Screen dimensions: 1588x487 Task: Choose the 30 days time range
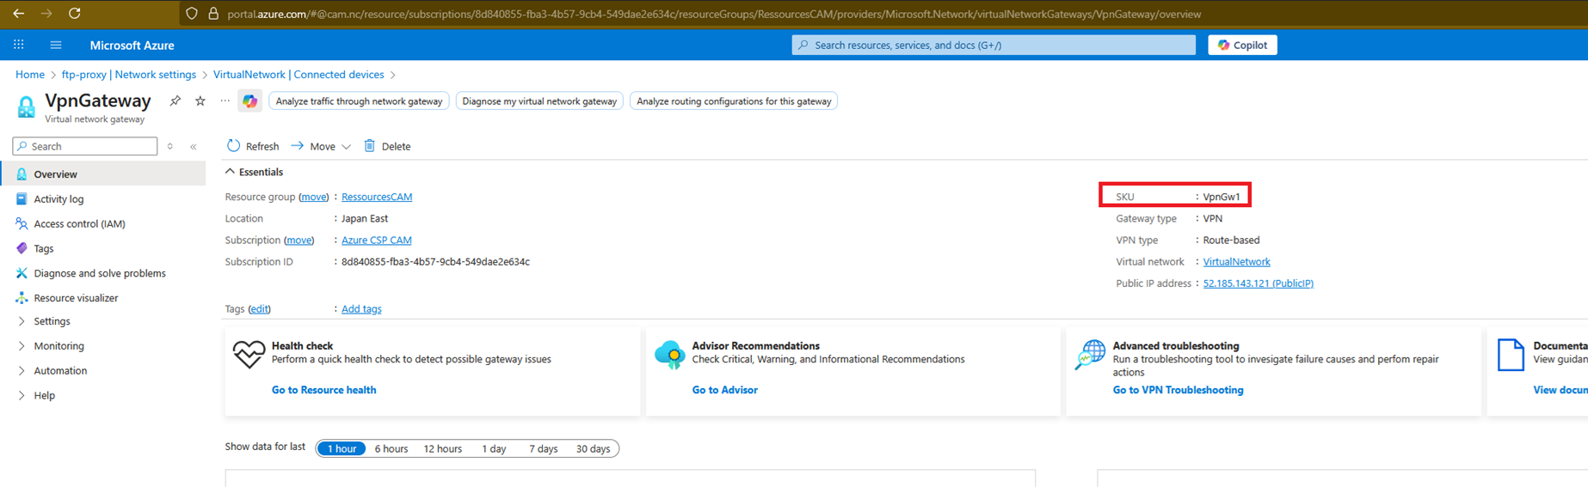593,448
